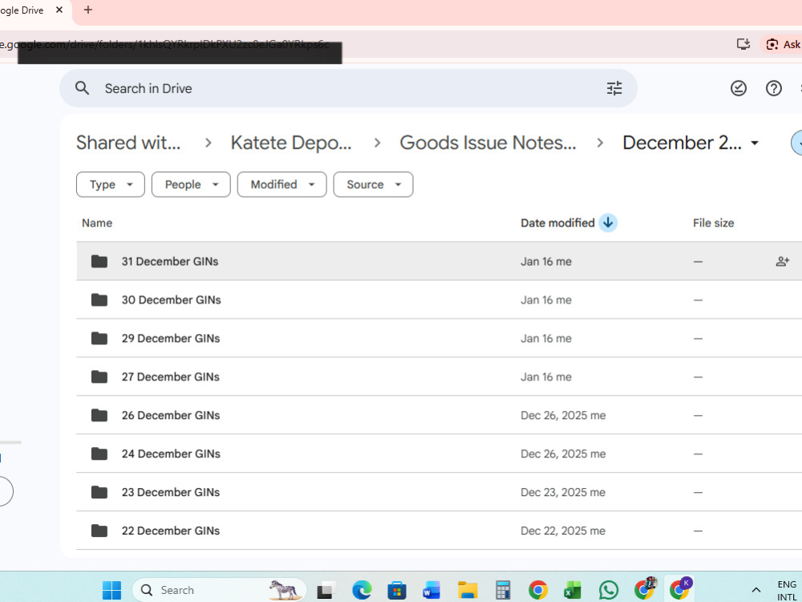This screenshot has height=602, width=802.
Task: Open Calculator from taskbar
Action: pos(503,590)
